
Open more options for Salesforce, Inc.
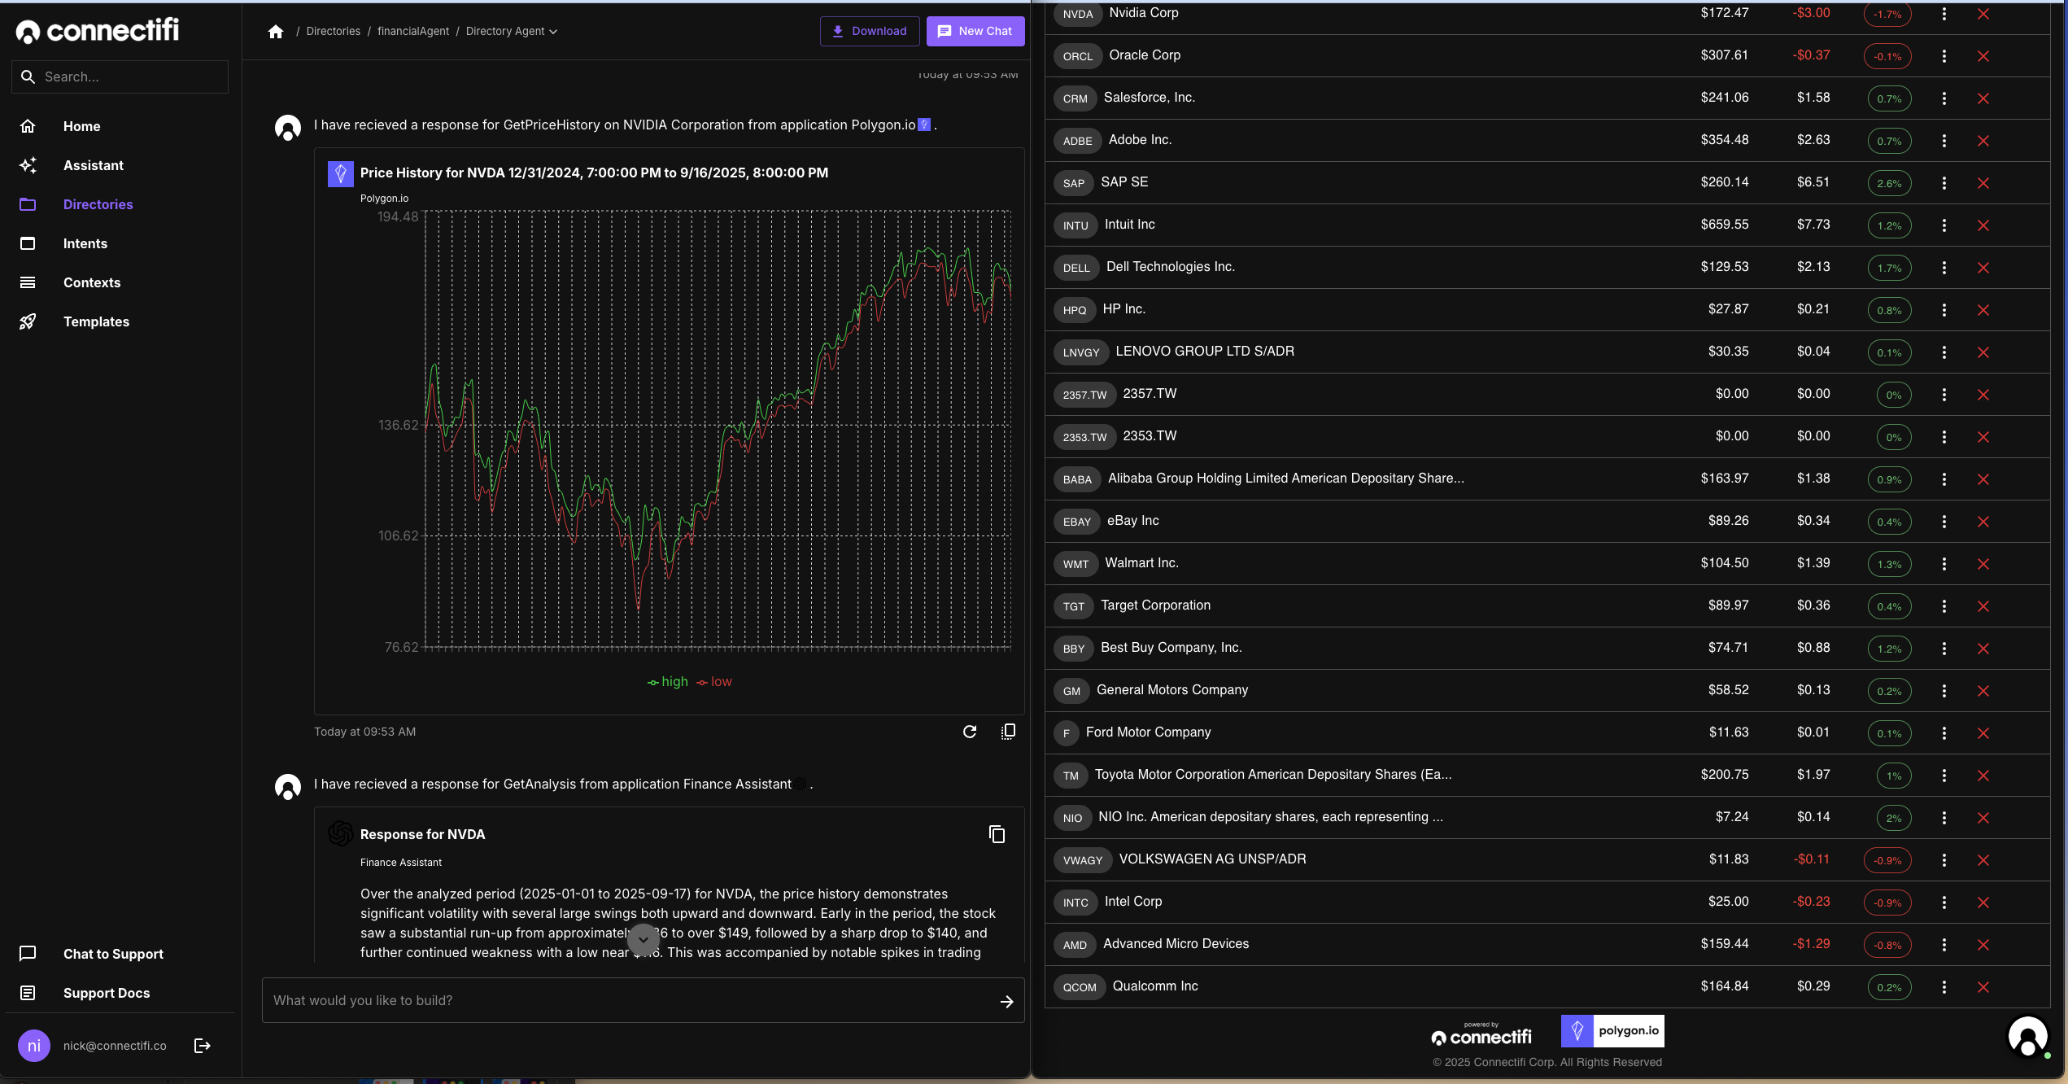click(1944, 98)
